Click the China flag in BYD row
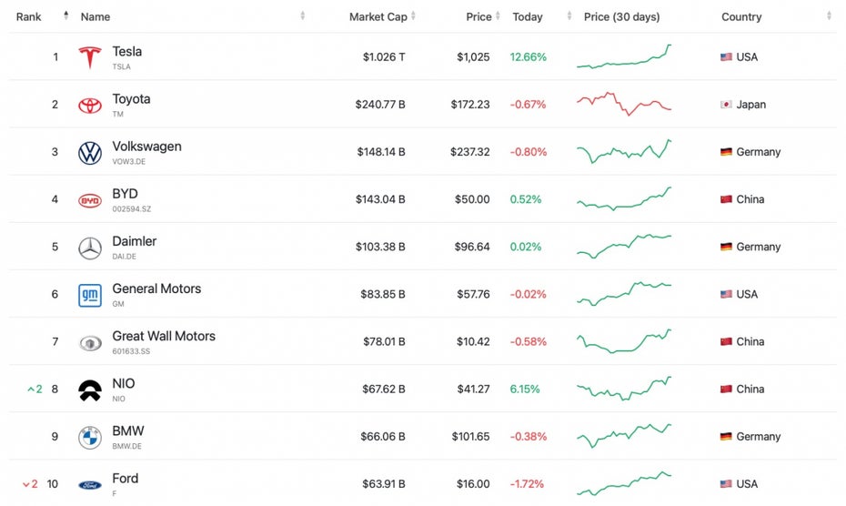Image resolution: width=846 pixels, height=506 pixels. click(x=726, y=199)
